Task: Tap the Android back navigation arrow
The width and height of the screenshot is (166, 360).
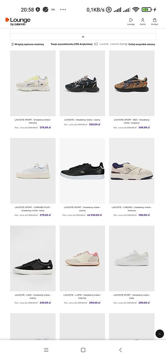Action: coord(120,350)
